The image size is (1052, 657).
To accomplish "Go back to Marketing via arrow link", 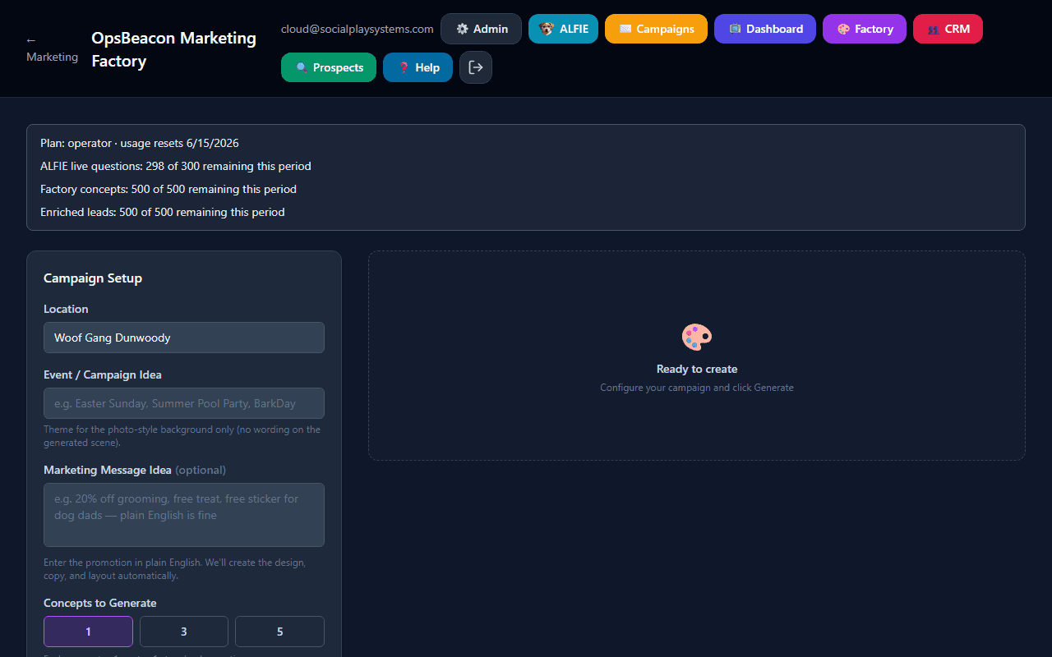I will tap(52, 48).
